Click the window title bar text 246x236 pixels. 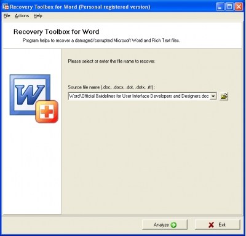pos(80,7)
